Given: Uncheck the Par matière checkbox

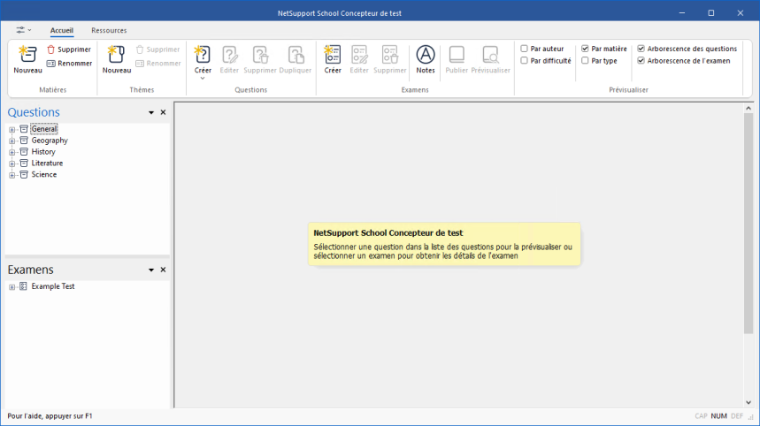Looking at the screenshot, I should 585,49.
